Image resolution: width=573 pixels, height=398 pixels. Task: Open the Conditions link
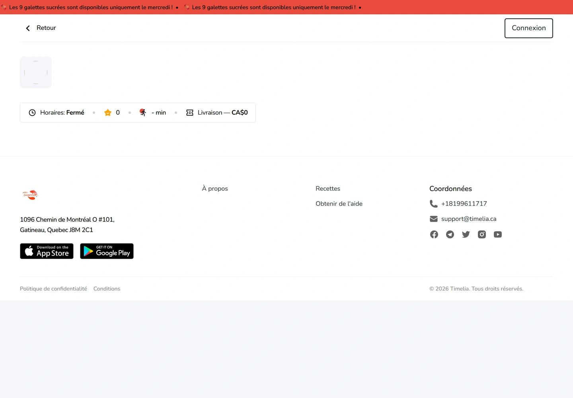click(x=107, y=289)
